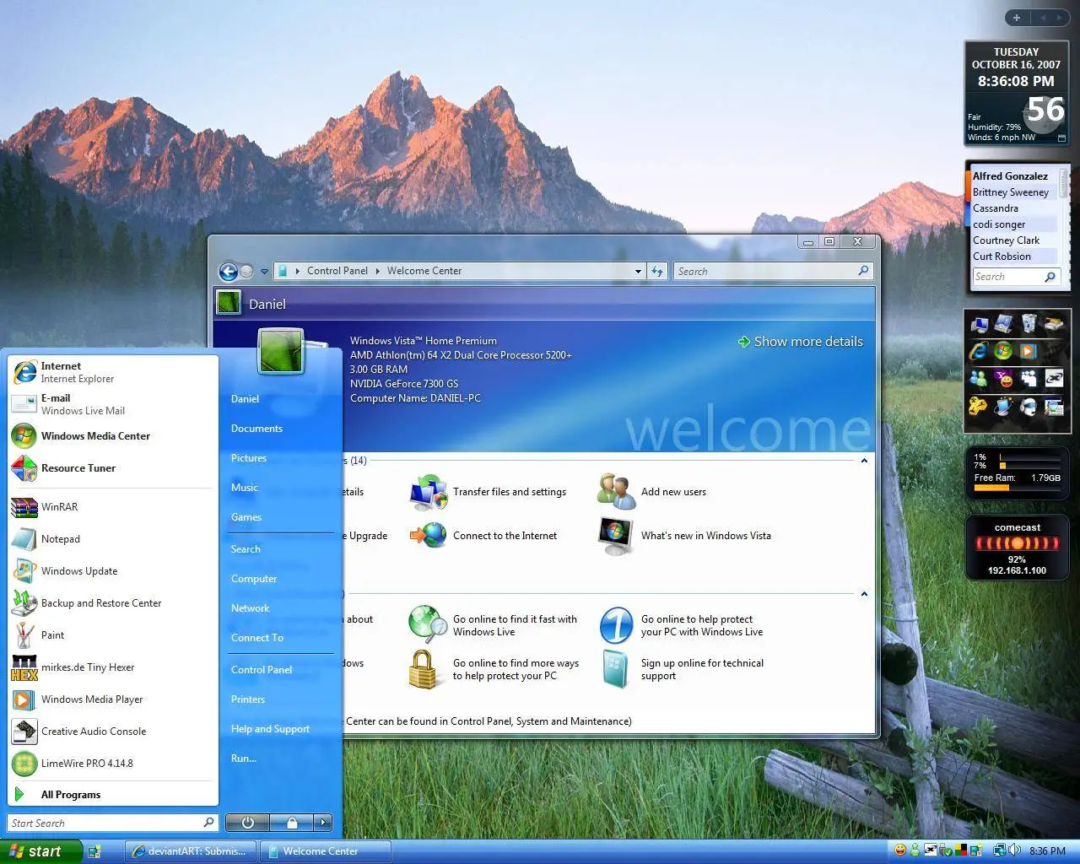Click Yahoo smiley icon in system tray
1080x864 pixels.
[x=901, y=850]
